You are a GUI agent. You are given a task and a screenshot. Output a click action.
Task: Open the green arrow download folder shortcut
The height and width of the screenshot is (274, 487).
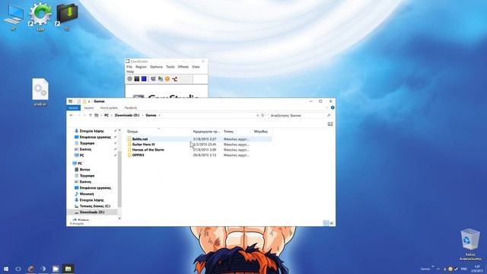(67, 17)
